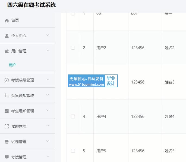Click the compass icon beside 考试成绩管理
The height and width of the screenshot is (162, 186).
[7, 80]
